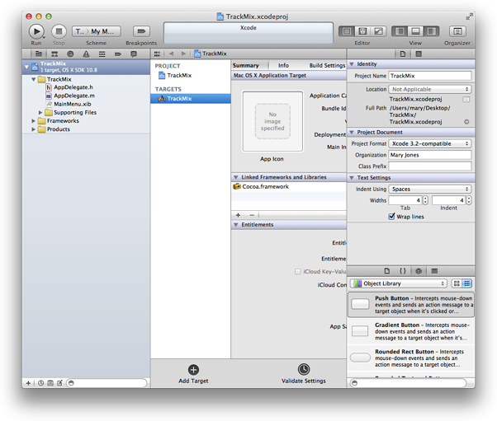Toggle the Breakpoints button in toolbar
The width and height of the screenshot is (497, 421).
(141, 31)
